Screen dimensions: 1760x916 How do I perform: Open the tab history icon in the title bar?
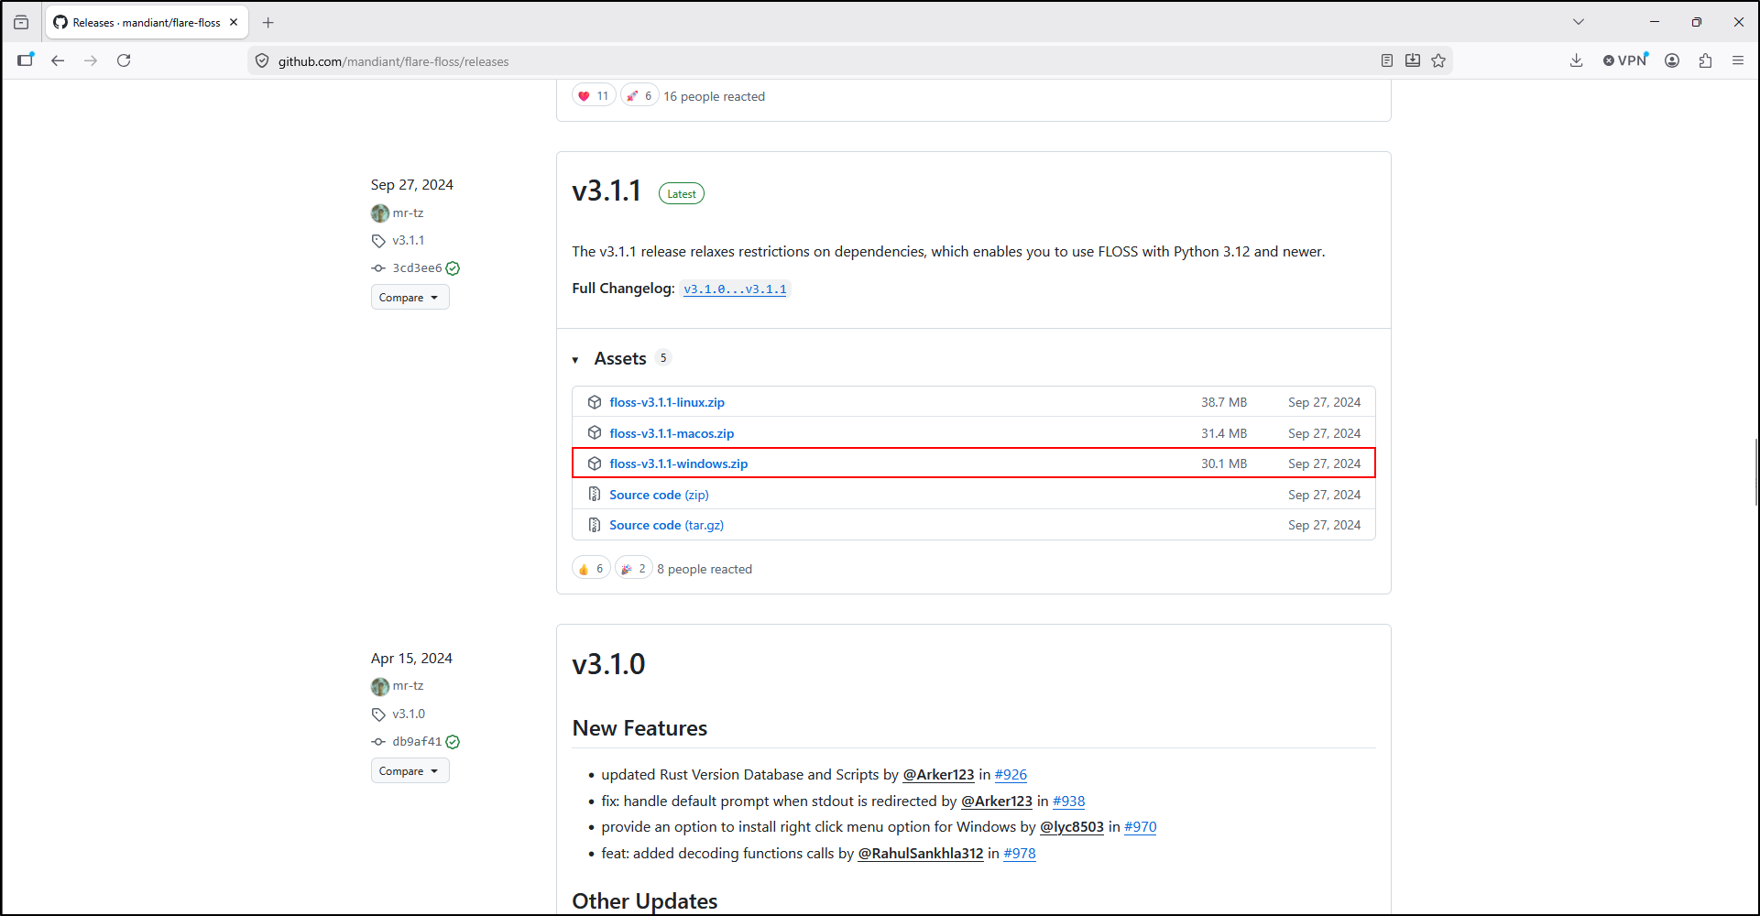[21, 22]
